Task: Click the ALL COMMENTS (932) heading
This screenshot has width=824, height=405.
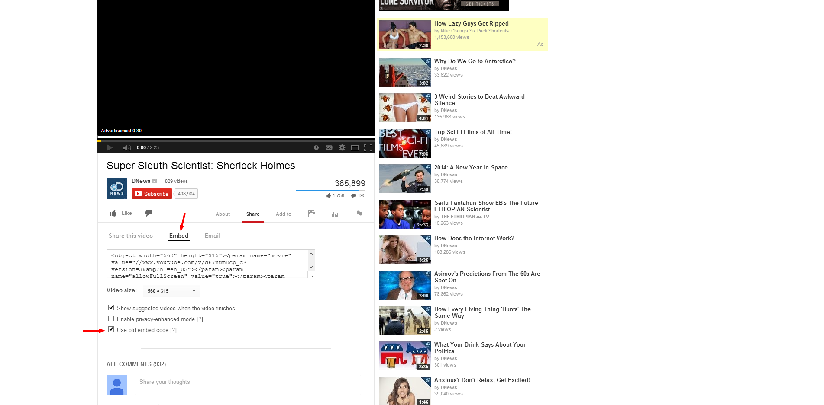Action: (x=136, y=364)
